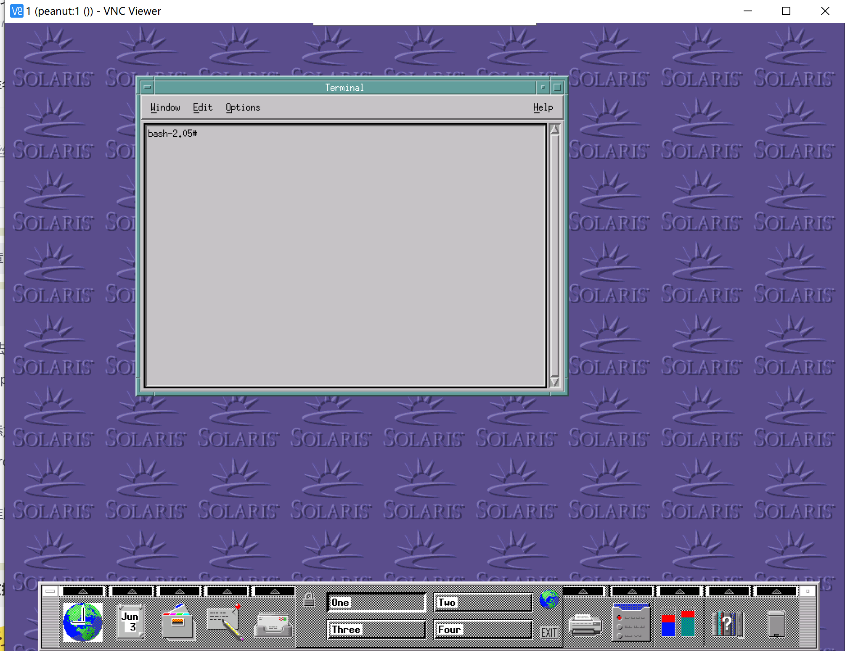The width and height of the screenshot is (845, 651).
Task: Open the Printer control icon
Action: 585,625
